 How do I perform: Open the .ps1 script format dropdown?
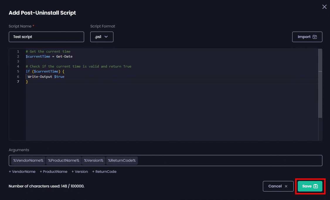[x=102, y=37]
